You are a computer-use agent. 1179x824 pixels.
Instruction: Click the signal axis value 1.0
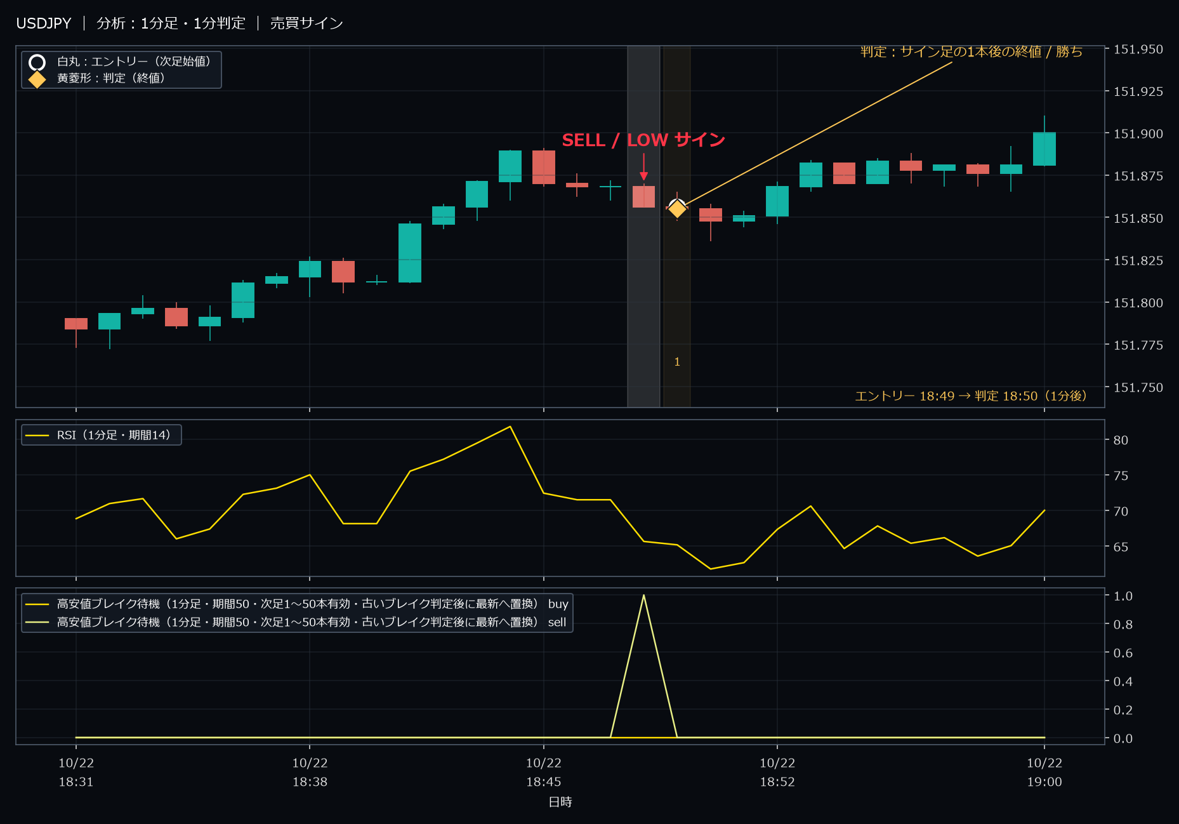tap(1123, 595)
